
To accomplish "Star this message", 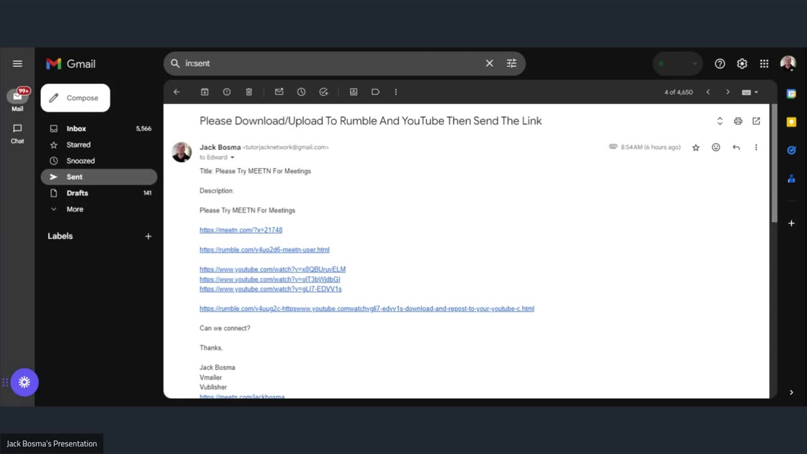I will pyautogui.click(x=696, y=148).
